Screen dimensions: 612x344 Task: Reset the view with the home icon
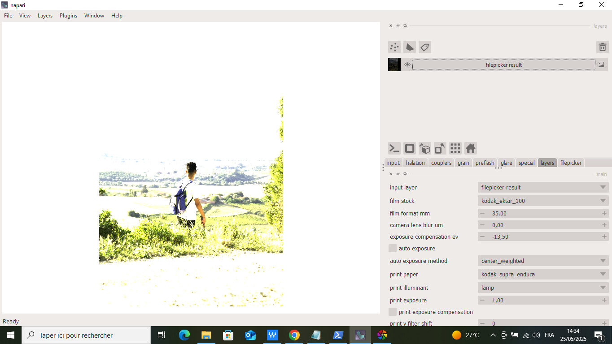click(x=471, y=148)
